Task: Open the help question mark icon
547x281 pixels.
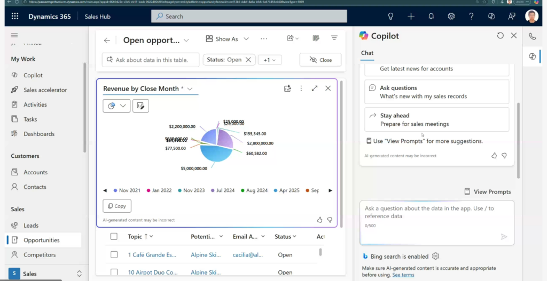Action: tap(471, 17)
